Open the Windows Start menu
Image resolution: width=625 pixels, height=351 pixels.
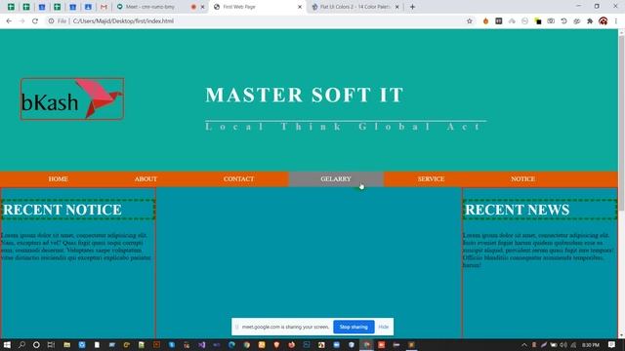pos(7,344)
